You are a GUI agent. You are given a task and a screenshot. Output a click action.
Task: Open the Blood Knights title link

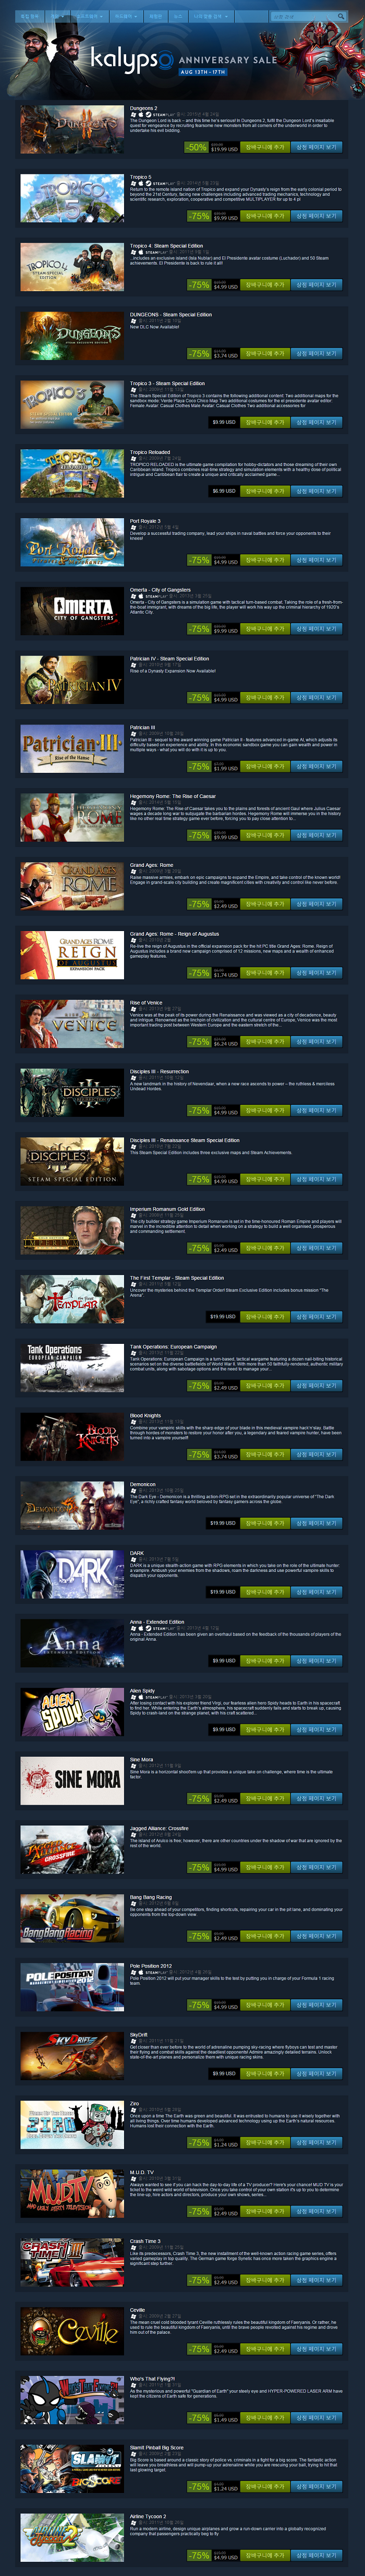coord(145,1415)
